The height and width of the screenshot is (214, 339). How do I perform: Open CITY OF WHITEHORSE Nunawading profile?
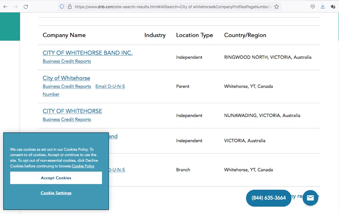72,111
